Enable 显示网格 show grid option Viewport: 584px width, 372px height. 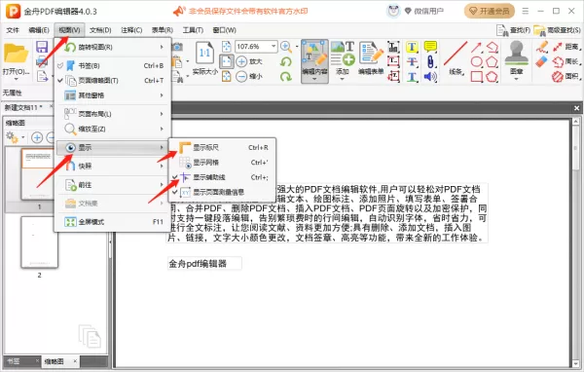(222, 163)
